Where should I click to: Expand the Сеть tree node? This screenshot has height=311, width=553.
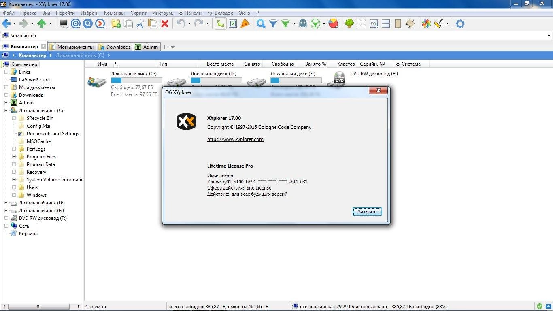pyautogui.click(x=6, y=226)
